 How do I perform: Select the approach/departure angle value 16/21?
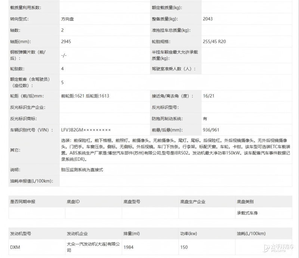tap(209, 96)
